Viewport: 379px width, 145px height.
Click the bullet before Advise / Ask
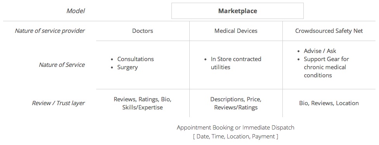[x=299, y=51]
